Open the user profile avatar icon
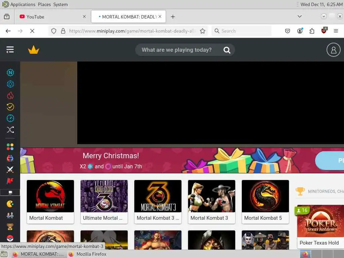 [333, 50]
